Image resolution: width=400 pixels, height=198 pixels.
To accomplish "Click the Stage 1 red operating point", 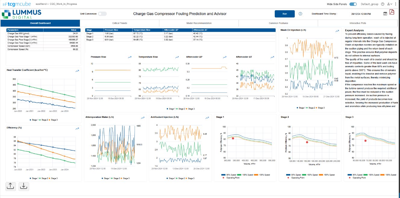I will pyautogui.click(x=233, y=138).
